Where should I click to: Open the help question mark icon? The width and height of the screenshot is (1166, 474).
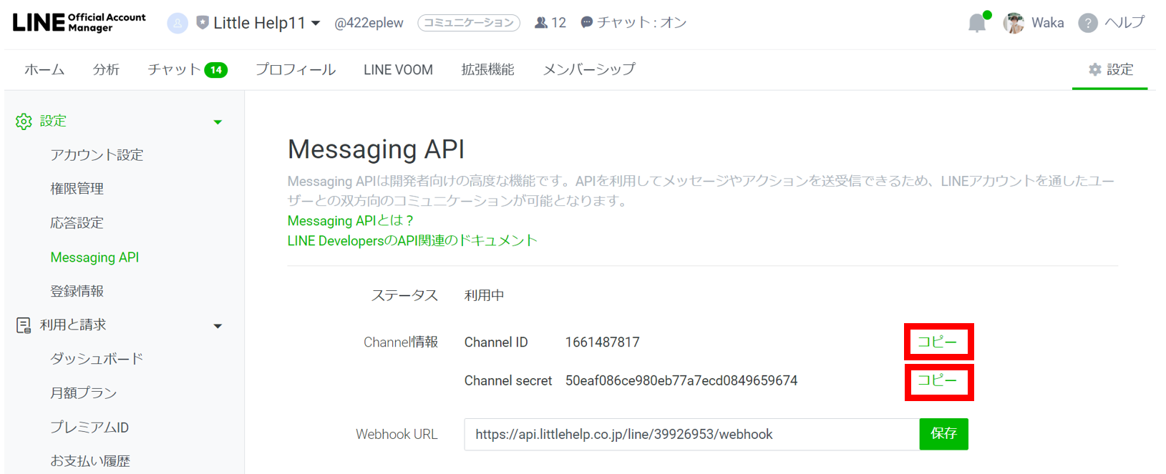pyautogui.click(x=1087, y=23)
